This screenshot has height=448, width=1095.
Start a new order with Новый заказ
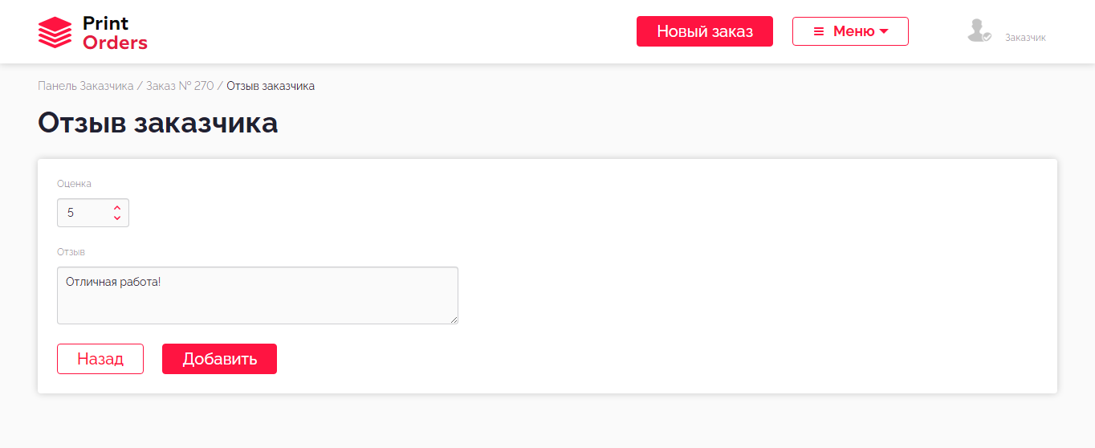coord(704,31)
